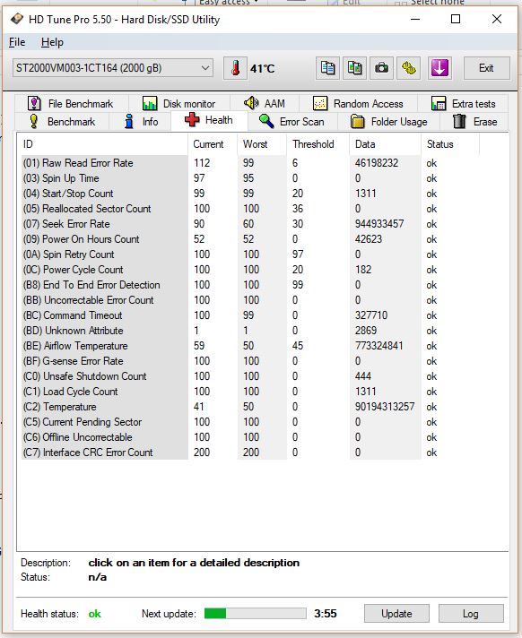Save screenshot using the camera icon

[381, 68]
